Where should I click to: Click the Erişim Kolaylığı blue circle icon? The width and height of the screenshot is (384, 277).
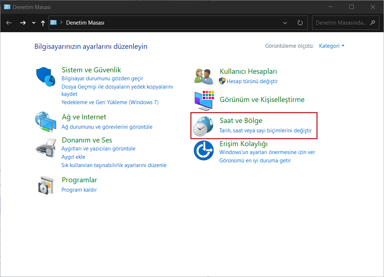click(204, 151)
